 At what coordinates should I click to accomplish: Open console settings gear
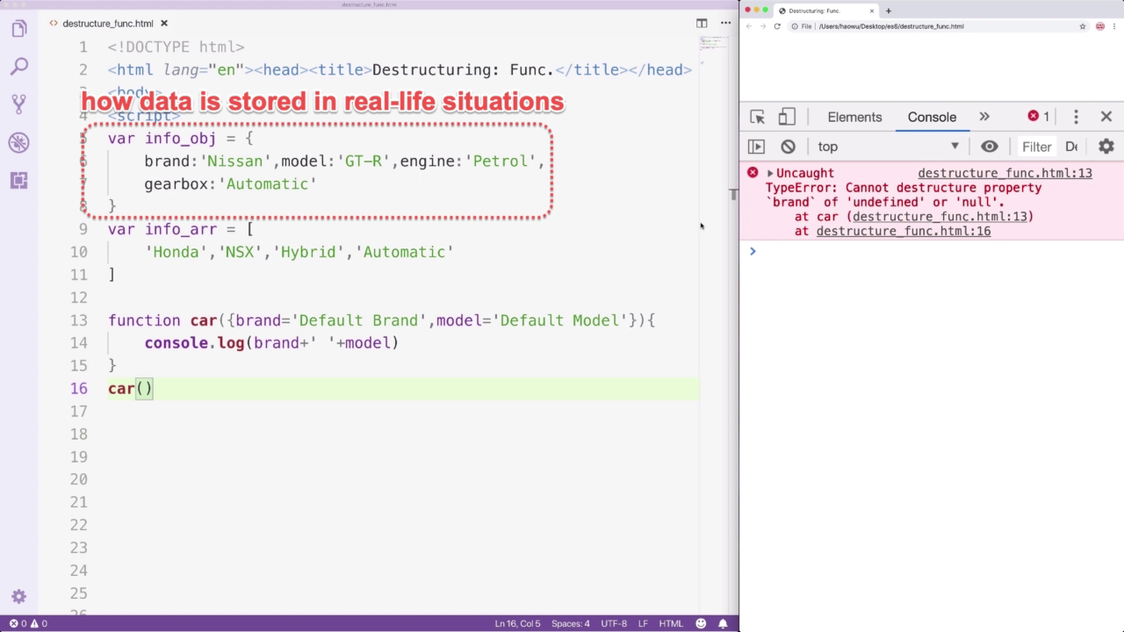[x=1106, y=147]
